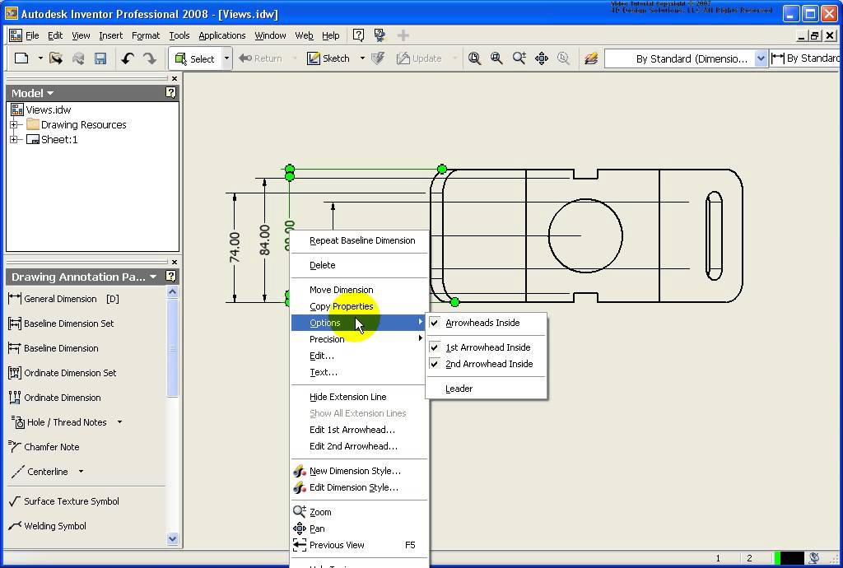This screenshot has width=843, height=568.
Task: Choose Previous View from context menu
Action: 359,545
